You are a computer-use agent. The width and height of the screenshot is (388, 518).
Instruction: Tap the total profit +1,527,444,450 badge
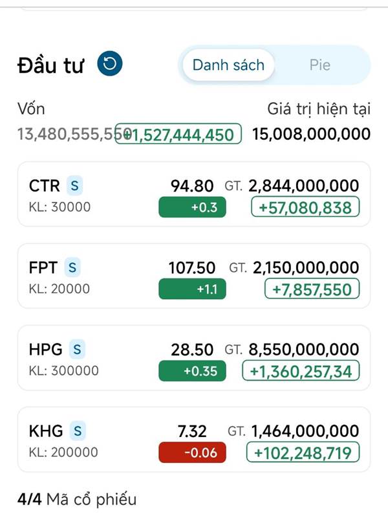[178, 134]
